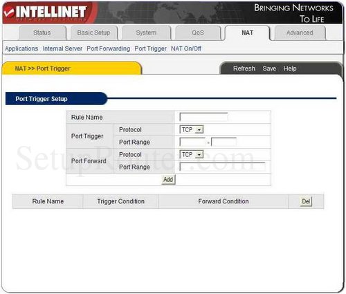Switch to the Basic Setup tab
The image size is (346, 294).
93,33
